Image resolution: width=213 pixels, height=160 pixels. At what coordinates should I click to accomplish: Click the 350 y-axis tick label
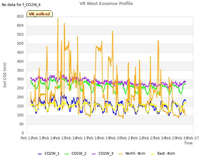click(20, 70)
